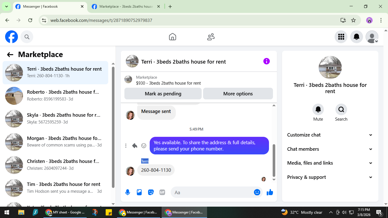Viewport: 388px width, 218px height.
Task: Open the Windows notification center icon
Action: coord(379,212)
